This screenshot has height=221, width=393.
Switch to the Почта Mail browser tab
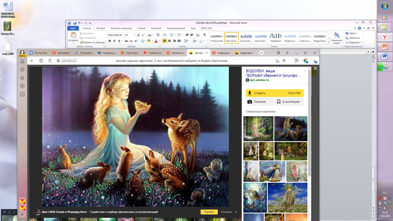coord(40,53)
